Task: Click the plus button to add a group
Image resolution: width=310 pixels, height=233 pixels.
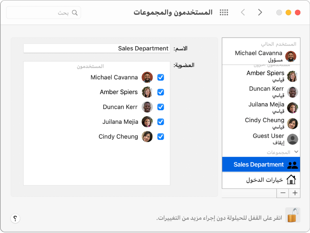Action: click(295, 193)
